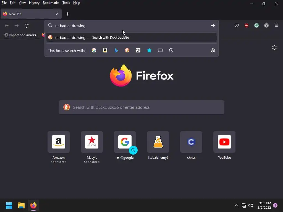
Task: Open the File menu
Action: tap(4, 3)
